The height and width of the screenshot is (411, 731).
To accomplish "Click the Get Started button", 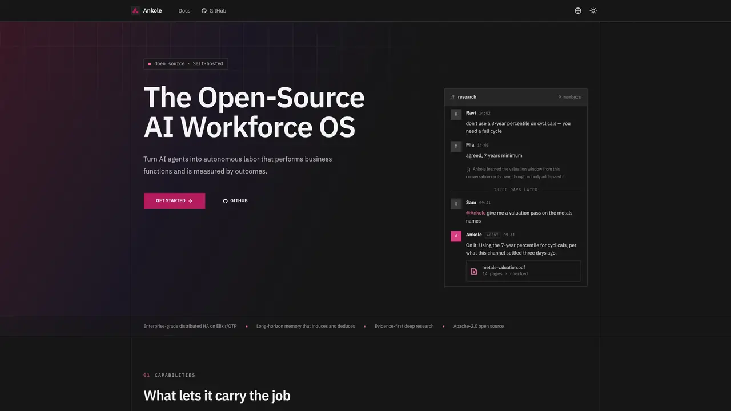I will [174, 201].
